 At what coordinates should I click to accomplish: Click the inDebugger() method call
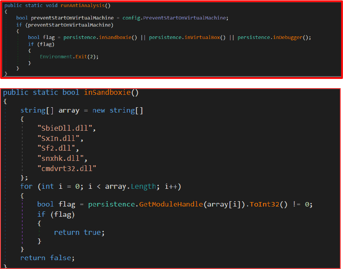[290, 37]
